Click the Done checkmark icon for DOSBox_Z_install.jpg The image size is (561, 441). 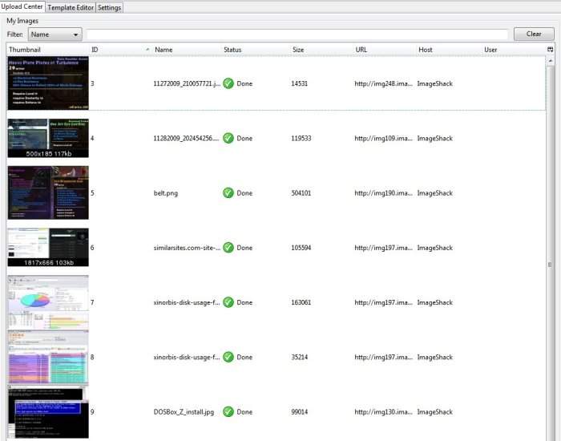228,411
